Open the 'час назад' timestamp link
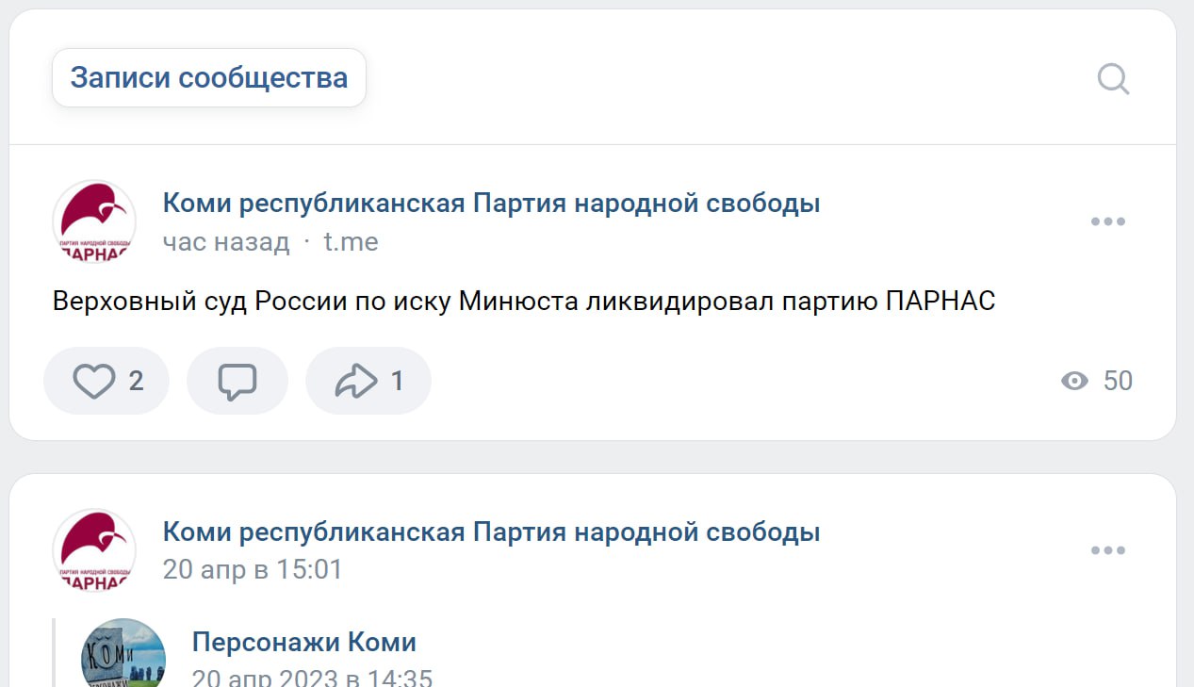The width and height of the screenshot is (1194, 687). (x=226, y=242)
